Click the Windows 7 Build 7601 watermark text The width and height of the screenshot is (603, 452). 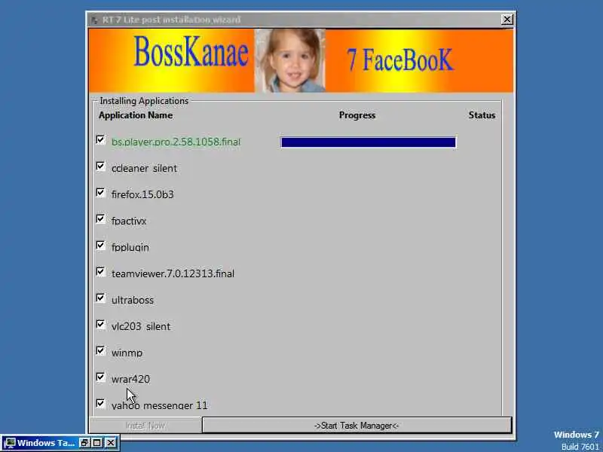(576, 441)
